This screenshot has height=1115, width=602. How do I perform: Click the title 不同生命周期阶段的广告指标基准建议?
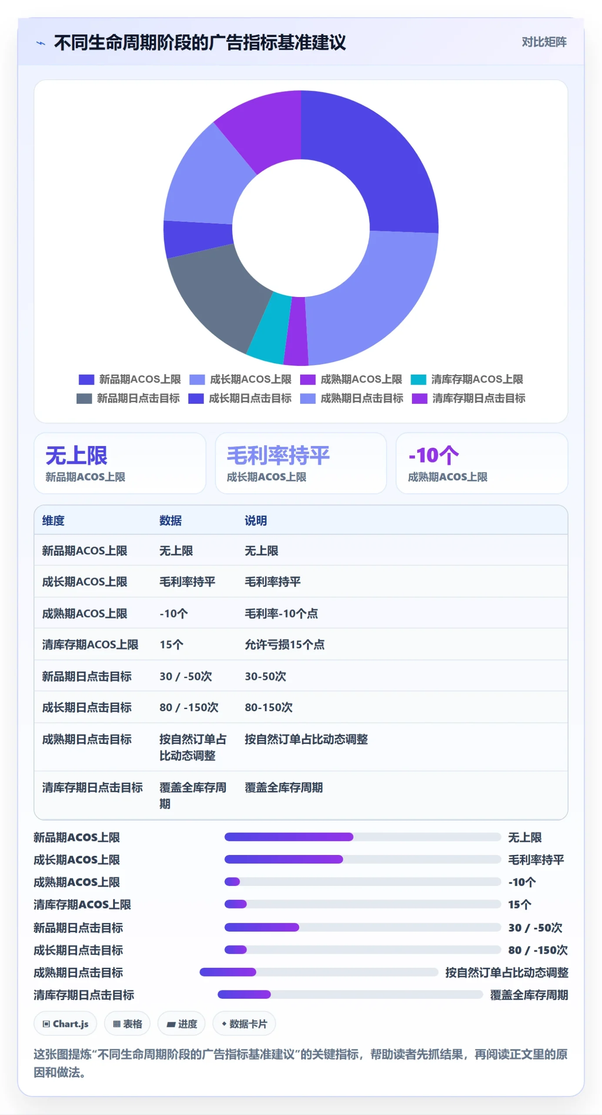click(x=200, y=43)
